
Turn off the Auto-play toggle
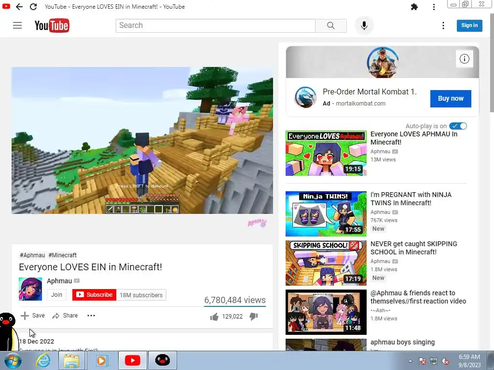[x=458, y=126]
